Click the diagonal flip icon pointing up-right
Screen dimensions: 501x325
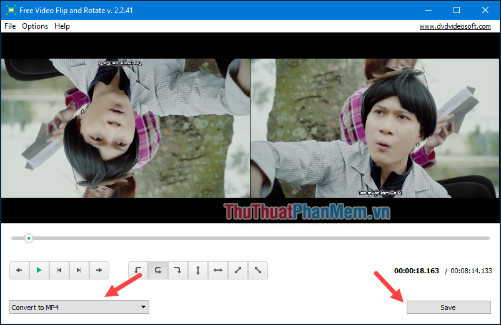238,270
